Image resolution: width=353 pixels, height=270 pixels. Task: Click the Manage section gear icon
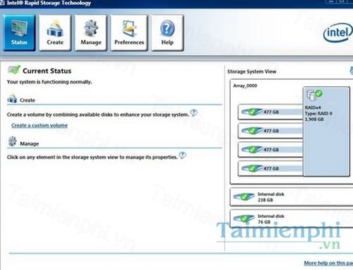(13, 141)
